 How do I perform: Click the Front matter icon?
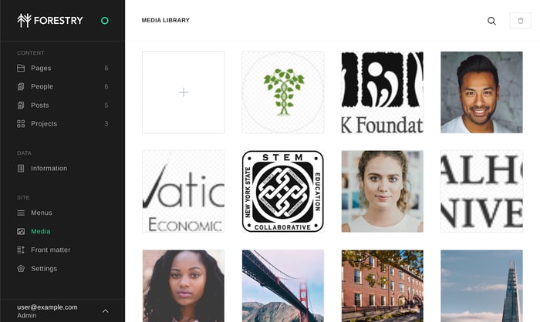(21, 250)
